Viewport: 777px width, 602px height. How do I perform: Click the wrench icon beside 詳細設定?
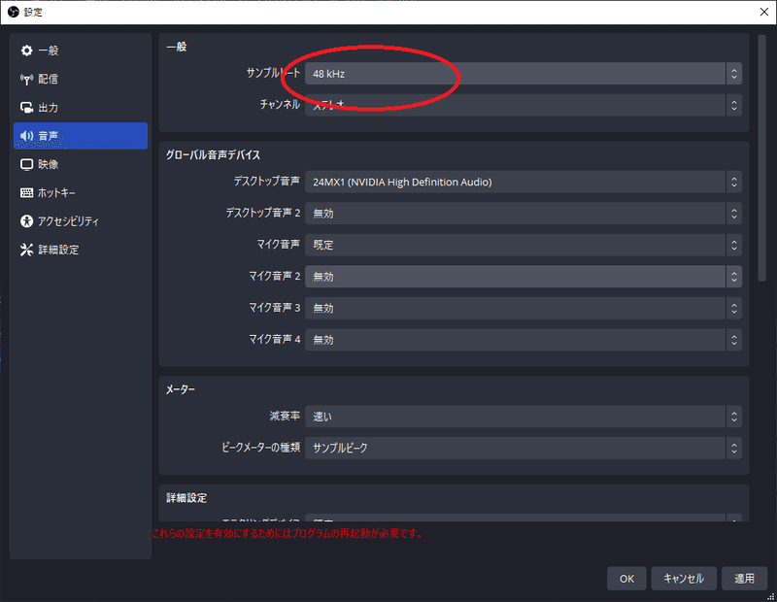point(26,250)
